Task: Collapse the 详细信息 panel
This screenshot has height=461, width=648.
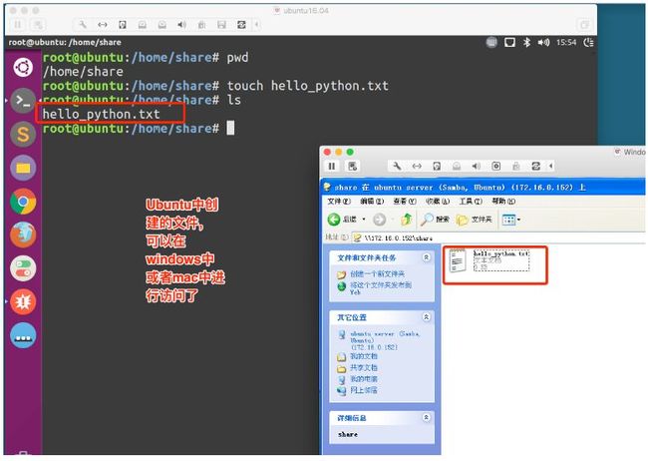Action: 426,418
